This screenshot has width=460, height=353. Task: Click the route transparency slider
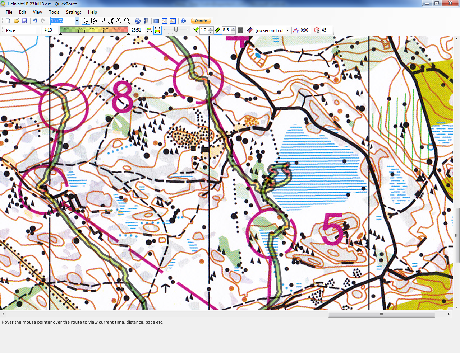click(176, 29)
